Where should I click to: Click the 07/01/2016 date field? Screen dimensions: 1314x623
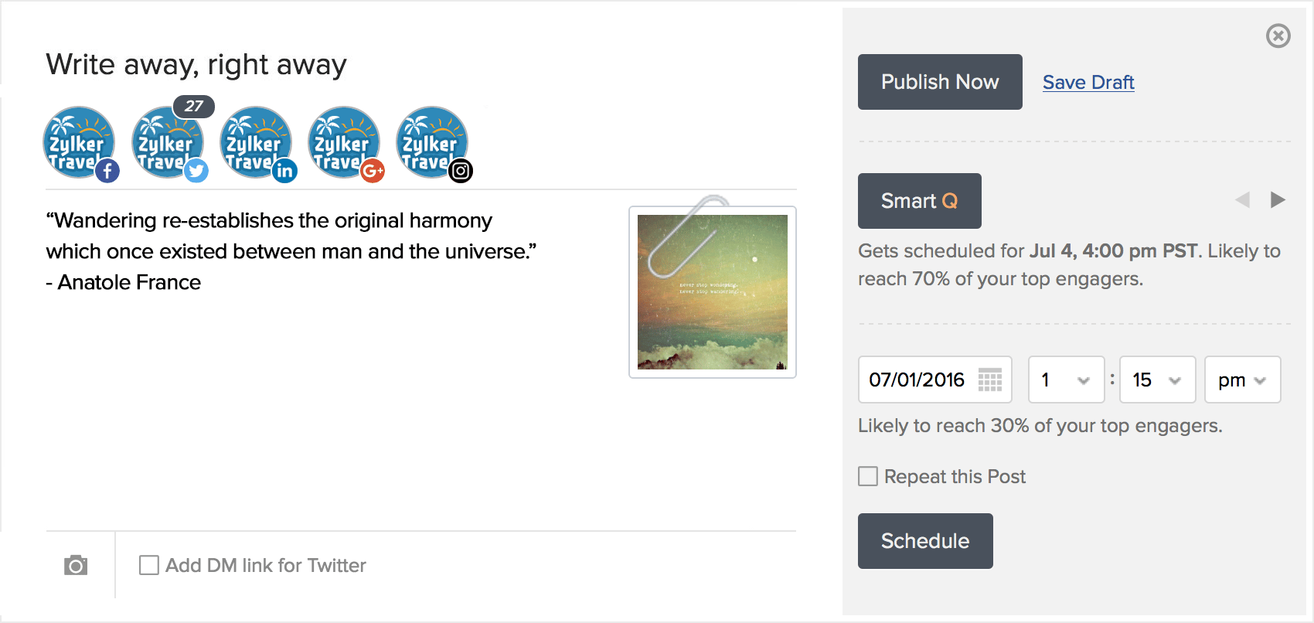click(x=920, y=380)
